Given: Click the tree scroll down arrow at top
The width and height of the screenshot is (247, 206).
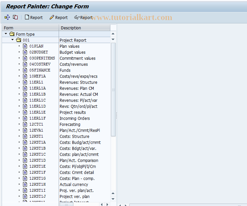Looking at the screenshot, I should (113, 39).
